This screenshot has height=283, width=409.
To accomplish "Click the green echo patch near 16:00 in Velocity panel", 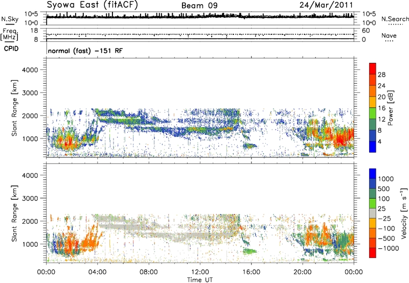I will (x=249, y=251).
